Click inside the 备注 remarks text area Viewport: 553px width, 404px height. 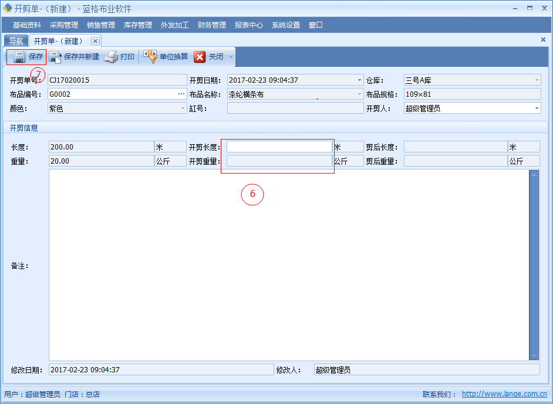(288, 264)
